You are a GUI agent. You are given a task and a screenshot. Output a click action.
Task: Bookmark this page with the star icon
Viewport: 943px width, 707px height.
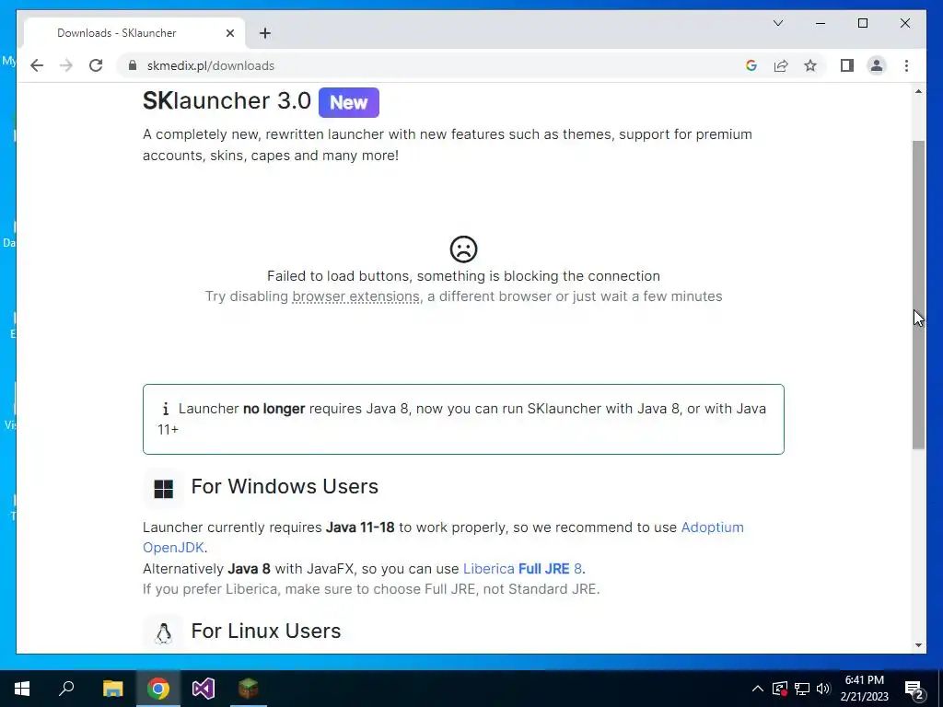click(x=810, y=65)
